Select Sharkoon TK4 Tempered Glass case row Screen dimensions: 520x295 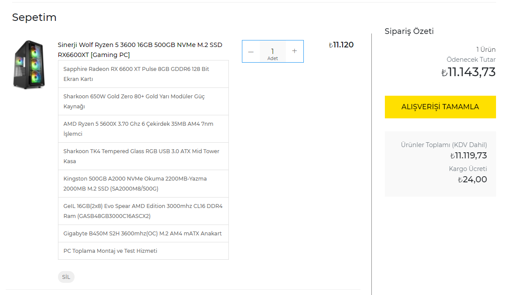143,156
